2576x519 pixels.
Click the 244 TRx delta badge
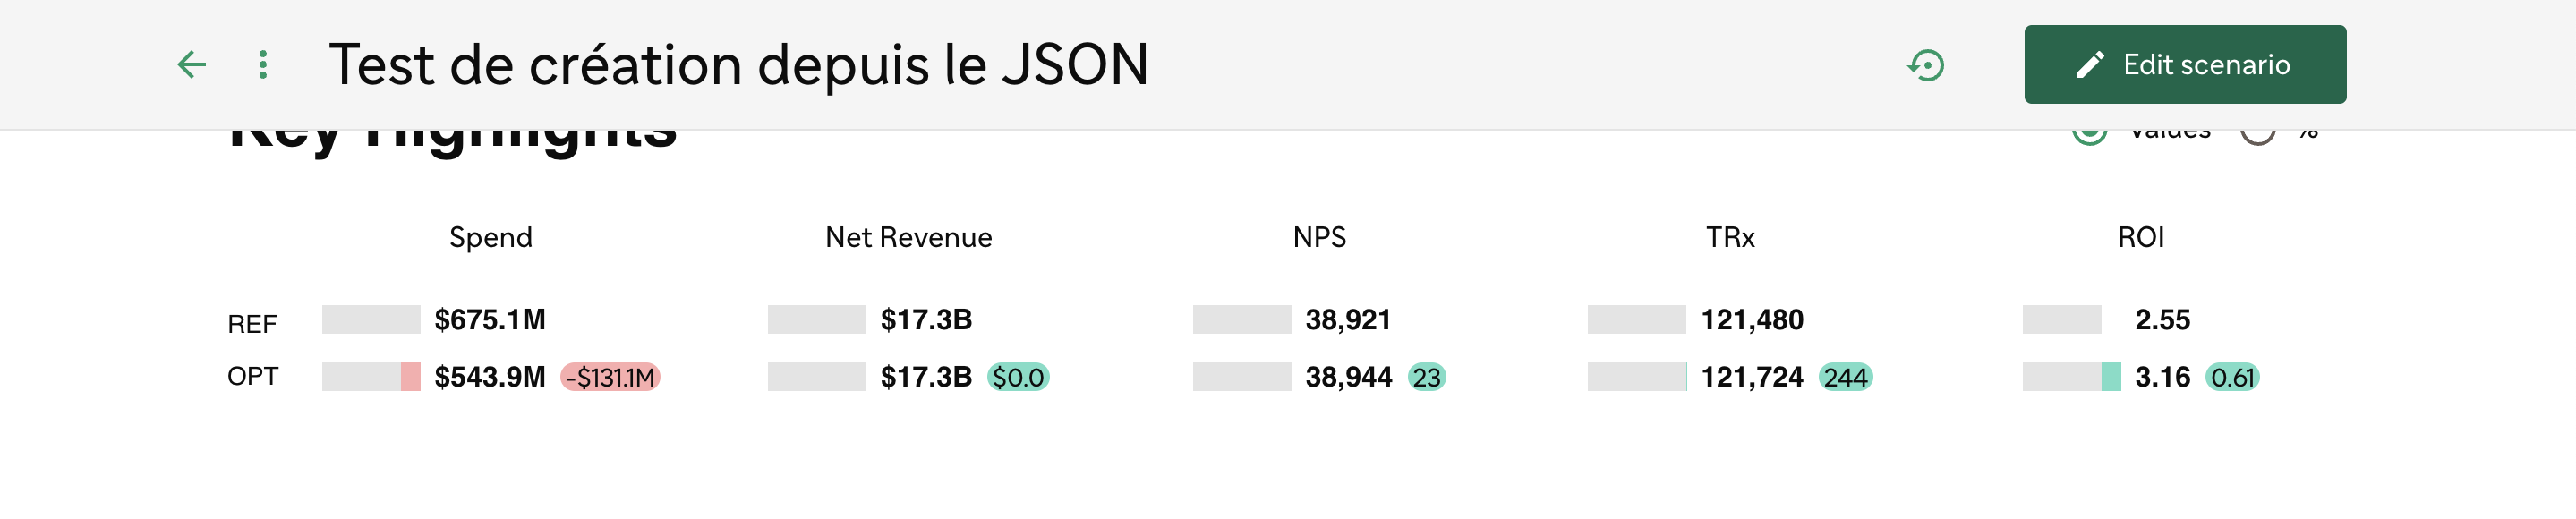(x=1845, y=377)
